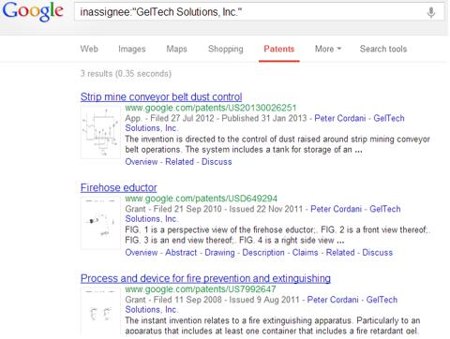This screenshot has height=339, width=450.
Task: Select the Patents tab
Action: pyautogui.click(x=279, y=49)
